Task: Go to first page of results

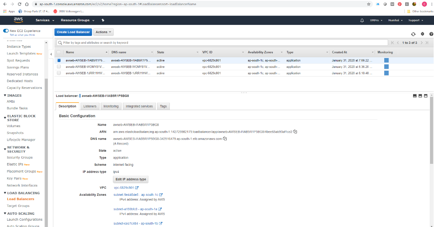Action: 392,43
